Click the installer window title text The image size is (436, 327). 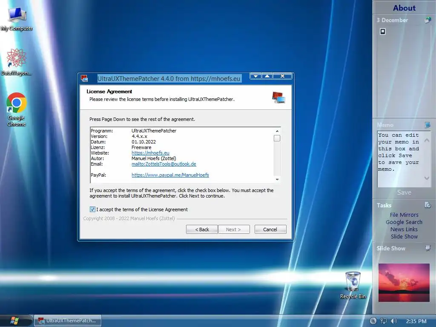[x=169, y=79]
